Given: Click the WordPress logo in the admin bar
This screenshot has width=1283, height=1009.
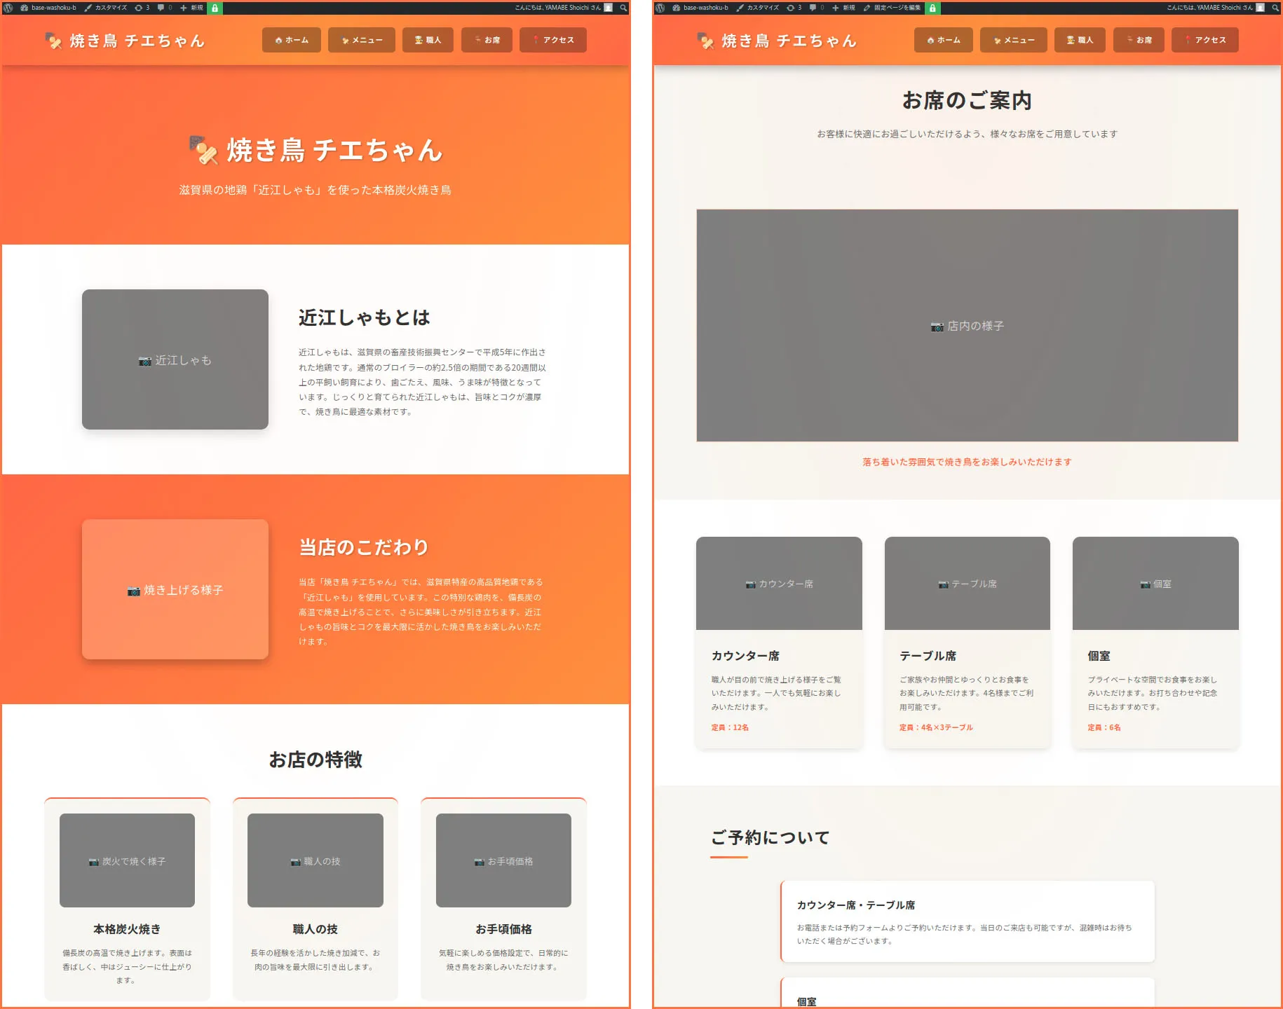Looking at the screenshot, I should point(8,8).
